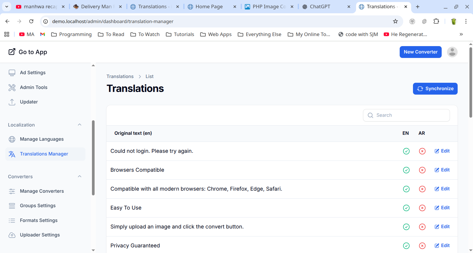The image size is (473, 253).
Task: Bookmark this page with the star icon
Action: (x=395, y=21)
